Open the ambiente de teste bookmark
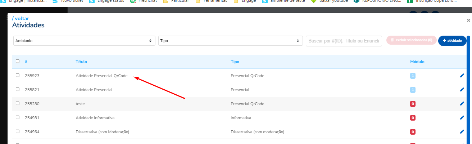Image resolution: width=472 pixels, height=144 pixels. pos(283,1)
